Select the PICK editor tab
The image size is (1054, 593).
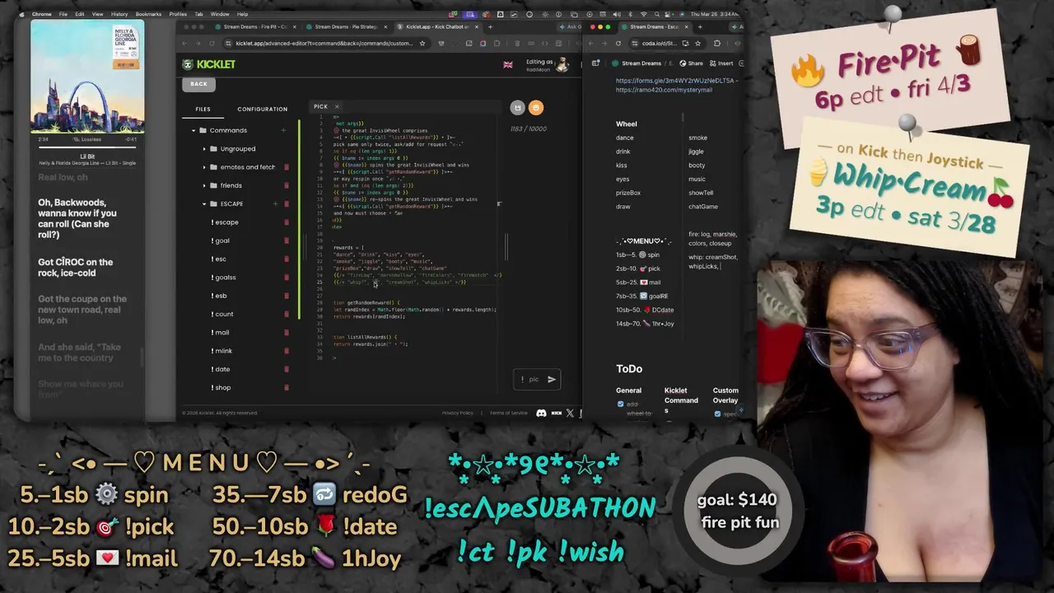320,106
